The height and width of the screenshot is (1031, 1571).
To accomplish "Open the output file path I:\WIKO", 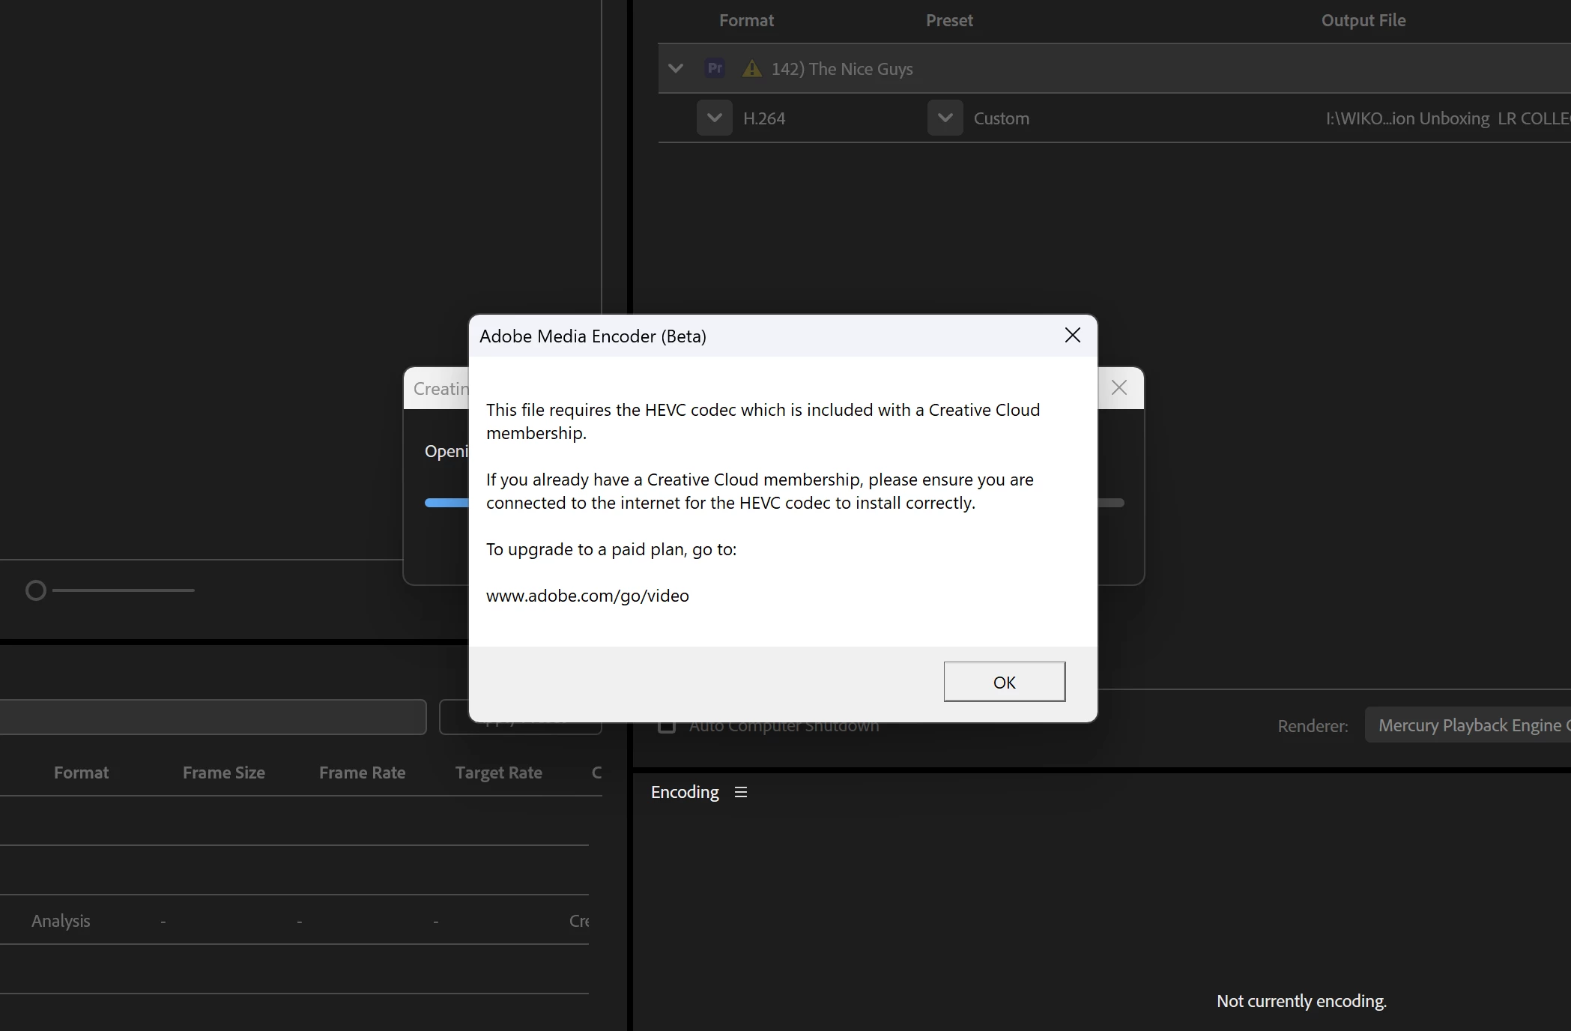I will pos(1448,118).
